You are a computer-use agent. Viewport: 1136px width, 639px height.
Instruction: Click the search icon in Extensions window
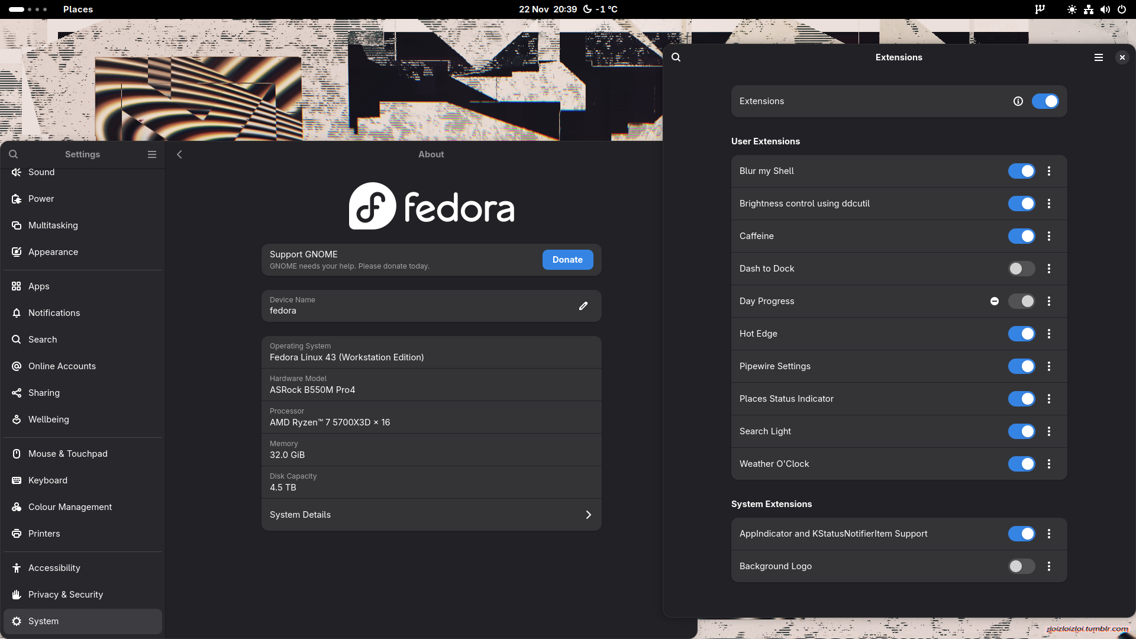point(676,57)
